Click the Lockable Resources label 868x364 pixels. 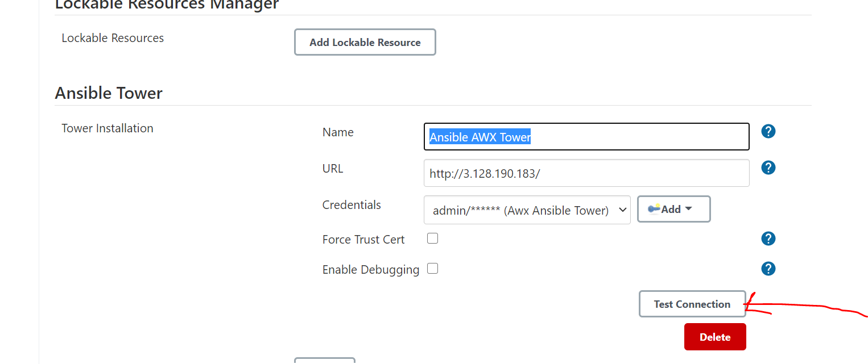(113, 38)
